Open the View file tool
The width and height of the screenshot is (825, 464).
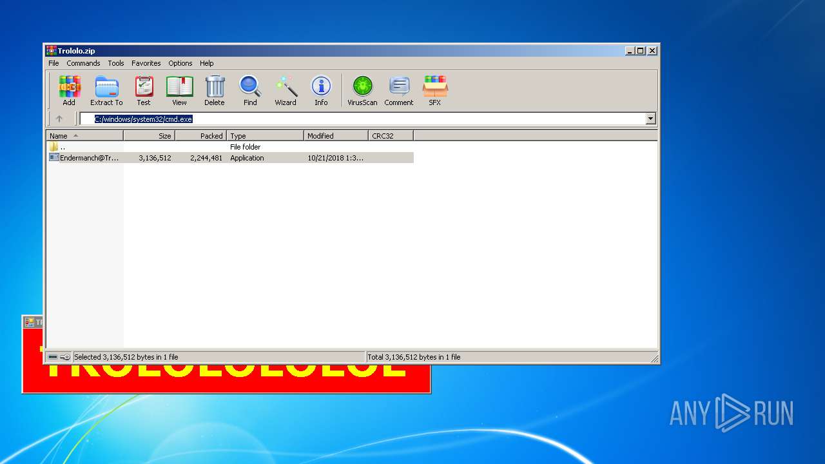click(x=179, y=90)
